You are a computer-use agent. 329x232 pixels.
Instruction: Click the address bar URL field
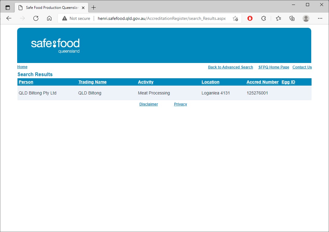click(x=161, y=18)
